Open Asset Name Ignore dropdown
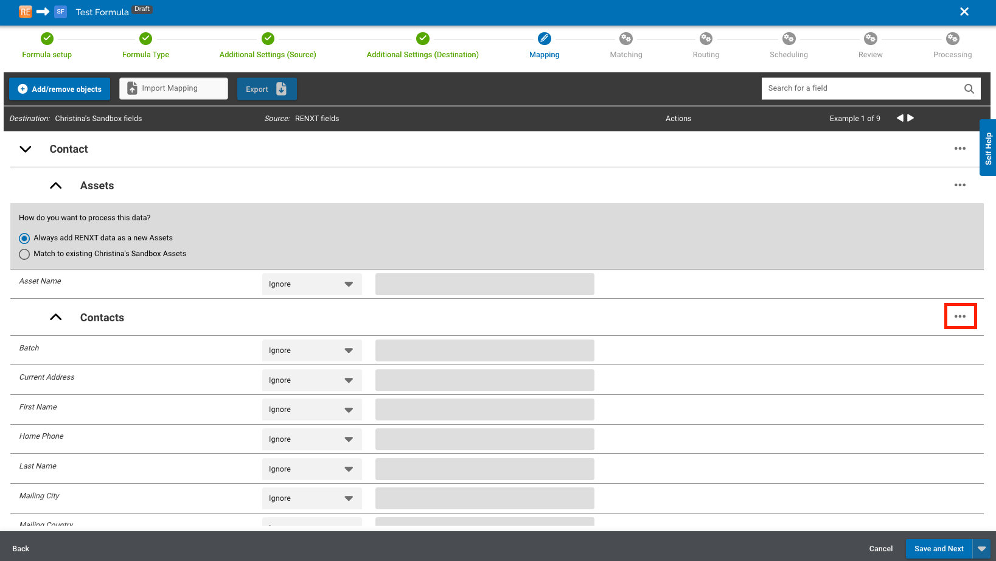 [312, 284]
